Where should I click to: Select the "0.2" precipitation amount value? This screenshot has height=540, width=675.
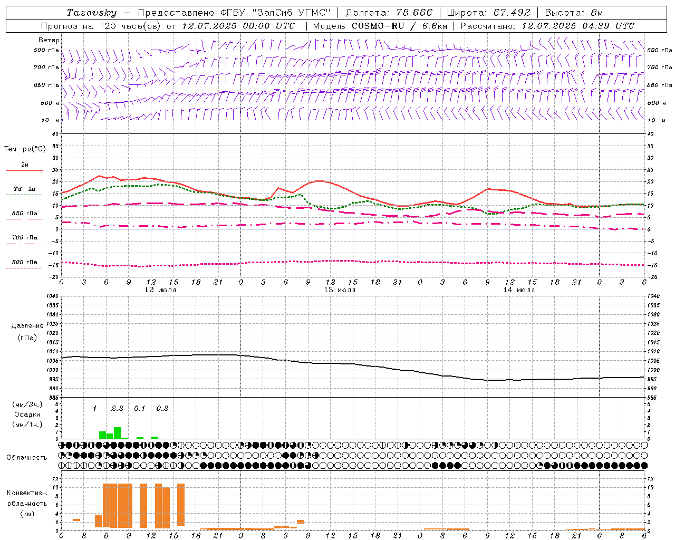(x=162, y=409)
